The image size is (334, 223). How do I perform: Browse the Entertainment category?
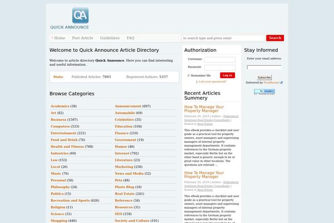pyautogui.click(x=63, y=133)
